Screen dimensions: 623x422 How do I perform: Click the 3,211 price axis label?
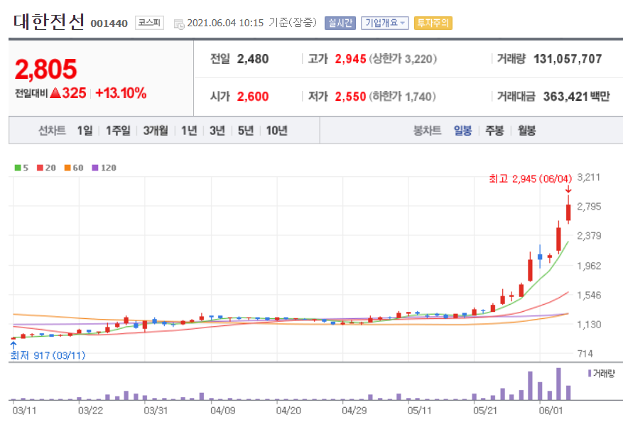click(x=589, y=177)
